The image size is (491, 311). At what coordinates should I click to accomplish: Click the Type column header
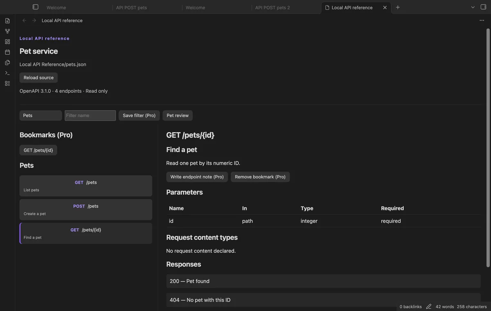point(307,208)
